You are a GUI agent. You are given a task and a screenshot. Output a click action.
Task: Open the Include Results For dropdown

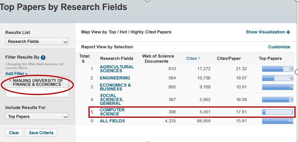click(37, 117)
